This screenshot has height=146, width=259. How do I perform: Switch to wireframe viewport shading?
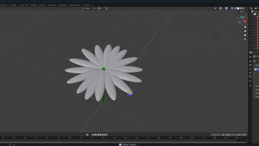(236, 8)
